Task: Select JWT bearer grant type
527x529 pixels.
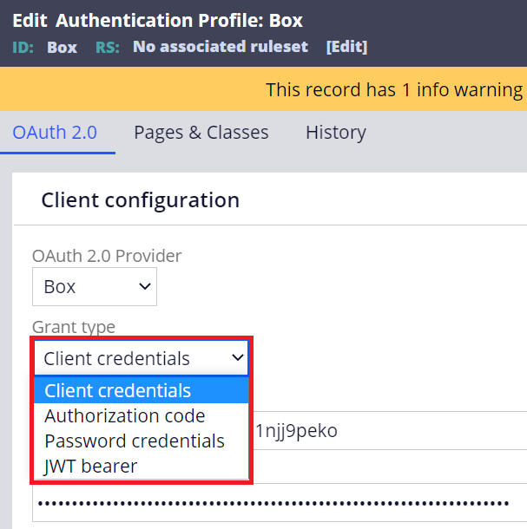Action: 142,467
